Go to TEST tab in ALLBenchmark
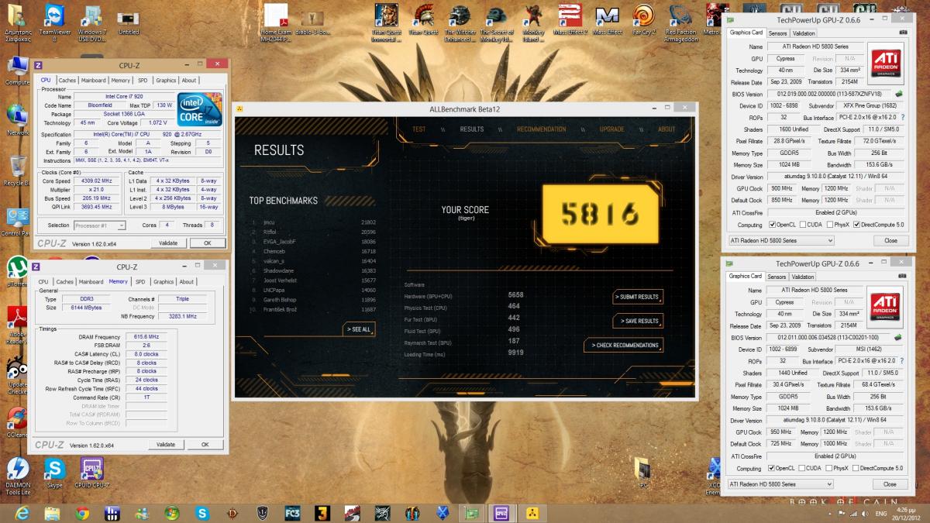 (x=419, y=129)
